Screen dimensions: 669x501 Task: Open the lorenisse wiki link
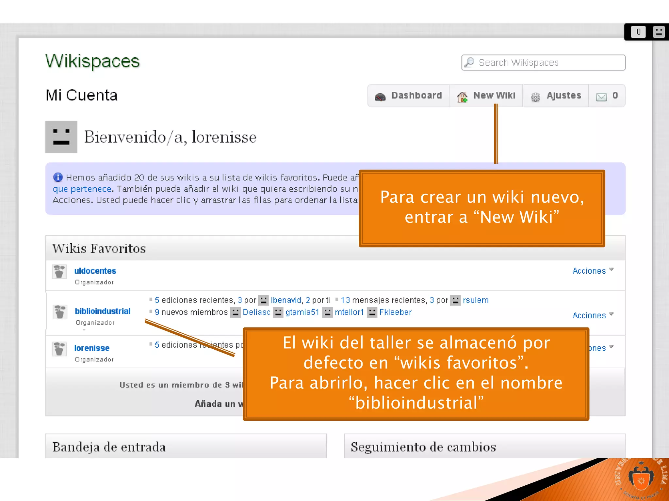tap(92, 348)
